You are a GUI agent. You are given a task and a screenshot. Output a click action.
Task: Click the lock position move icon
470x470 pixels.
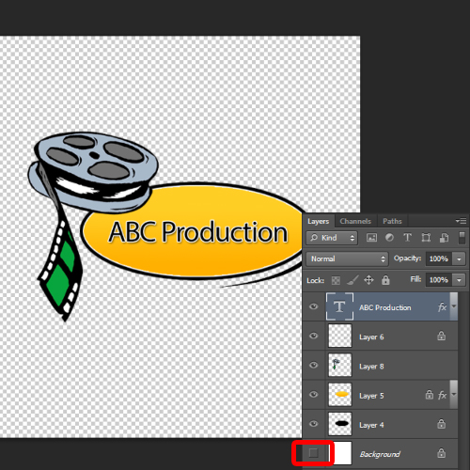(368, 280)
